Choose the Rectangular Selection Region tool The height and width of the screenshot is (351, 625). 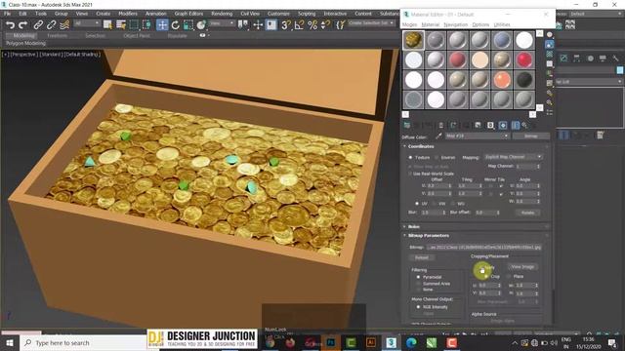tap(134, 25)
